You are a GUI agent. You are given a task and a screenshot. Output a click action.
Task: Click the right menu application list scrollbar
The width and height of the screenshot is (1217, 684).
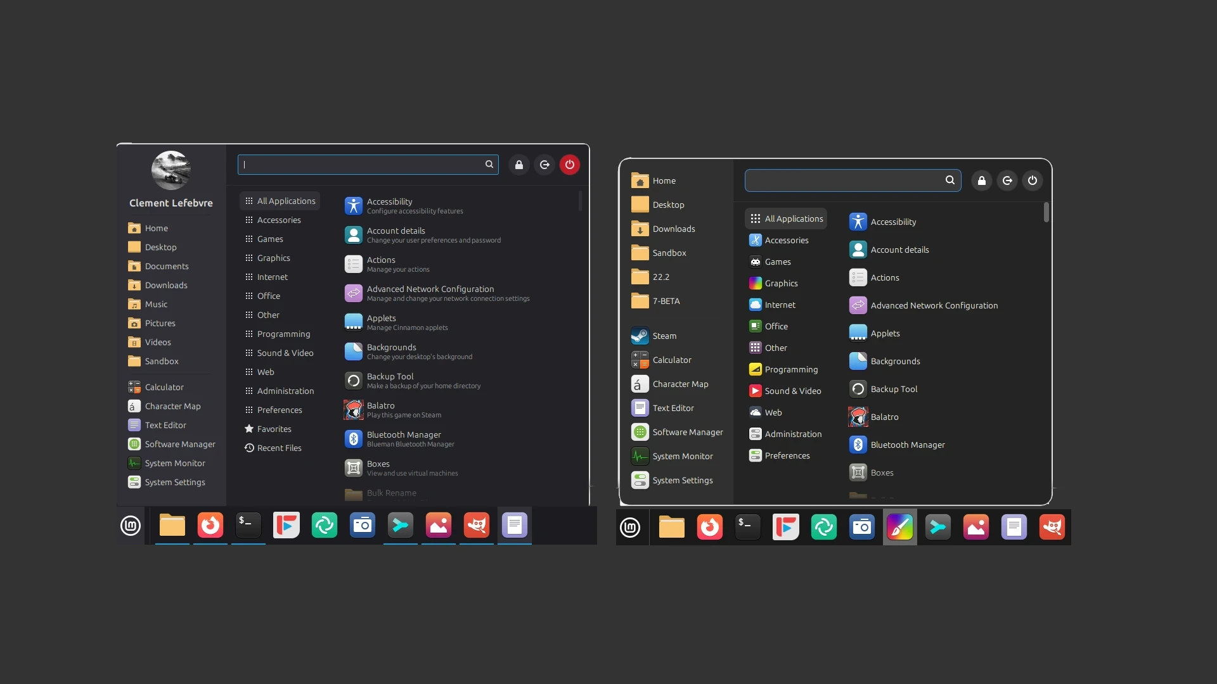coord(1046,212)
